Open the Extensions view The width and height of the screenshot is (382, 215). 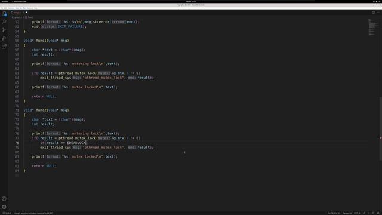click(4, 47)
